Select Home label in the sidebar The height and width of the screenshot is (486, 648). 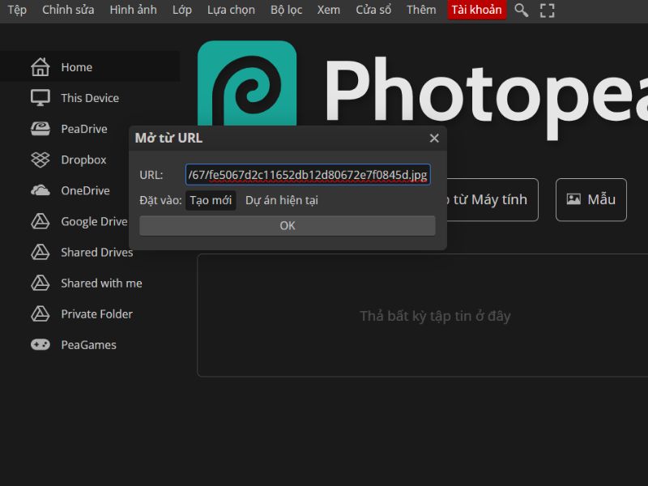pos(77,67)
